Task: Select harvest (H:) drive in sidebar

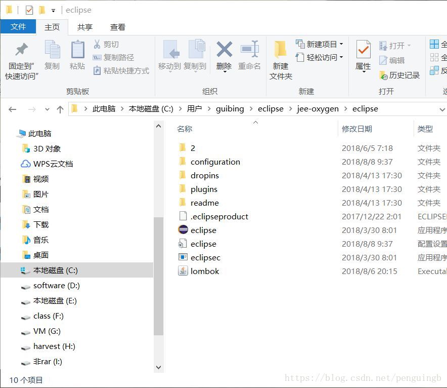Action: (48, 346)
